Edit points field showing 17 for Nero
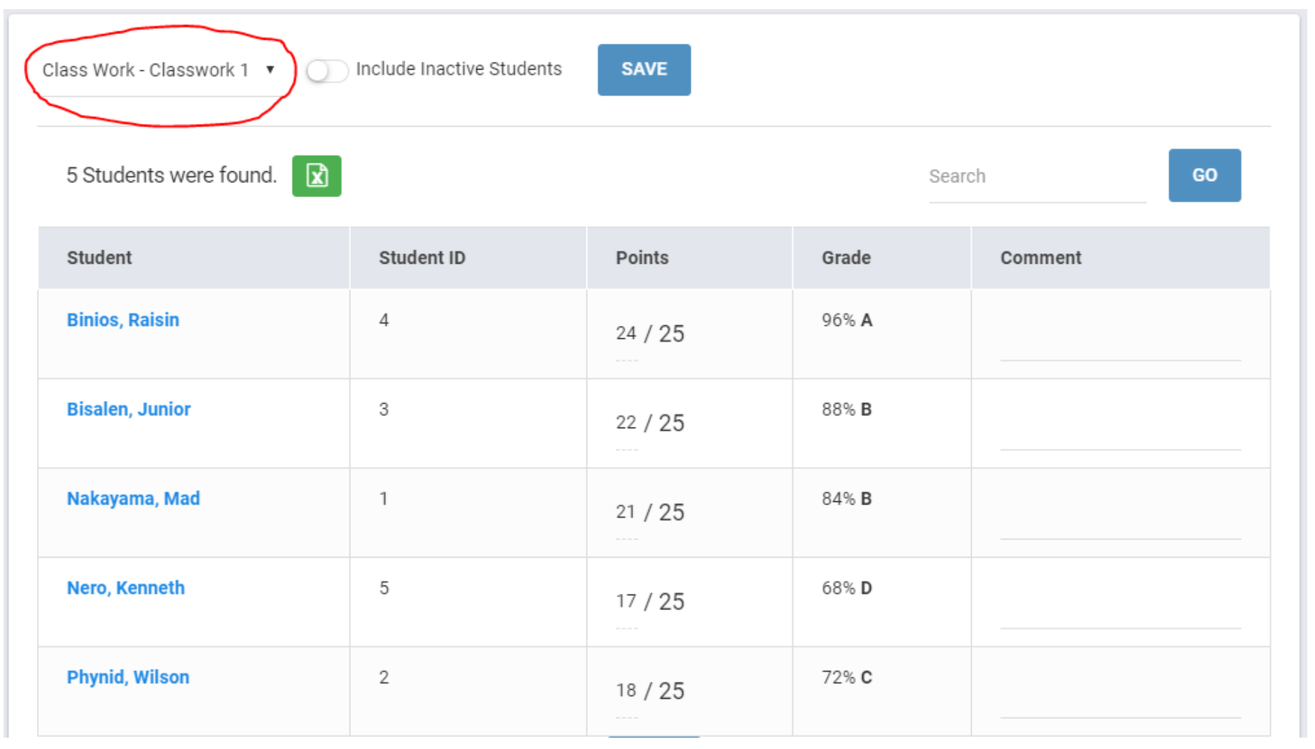 pyautogui.click(x=625, y=601)
